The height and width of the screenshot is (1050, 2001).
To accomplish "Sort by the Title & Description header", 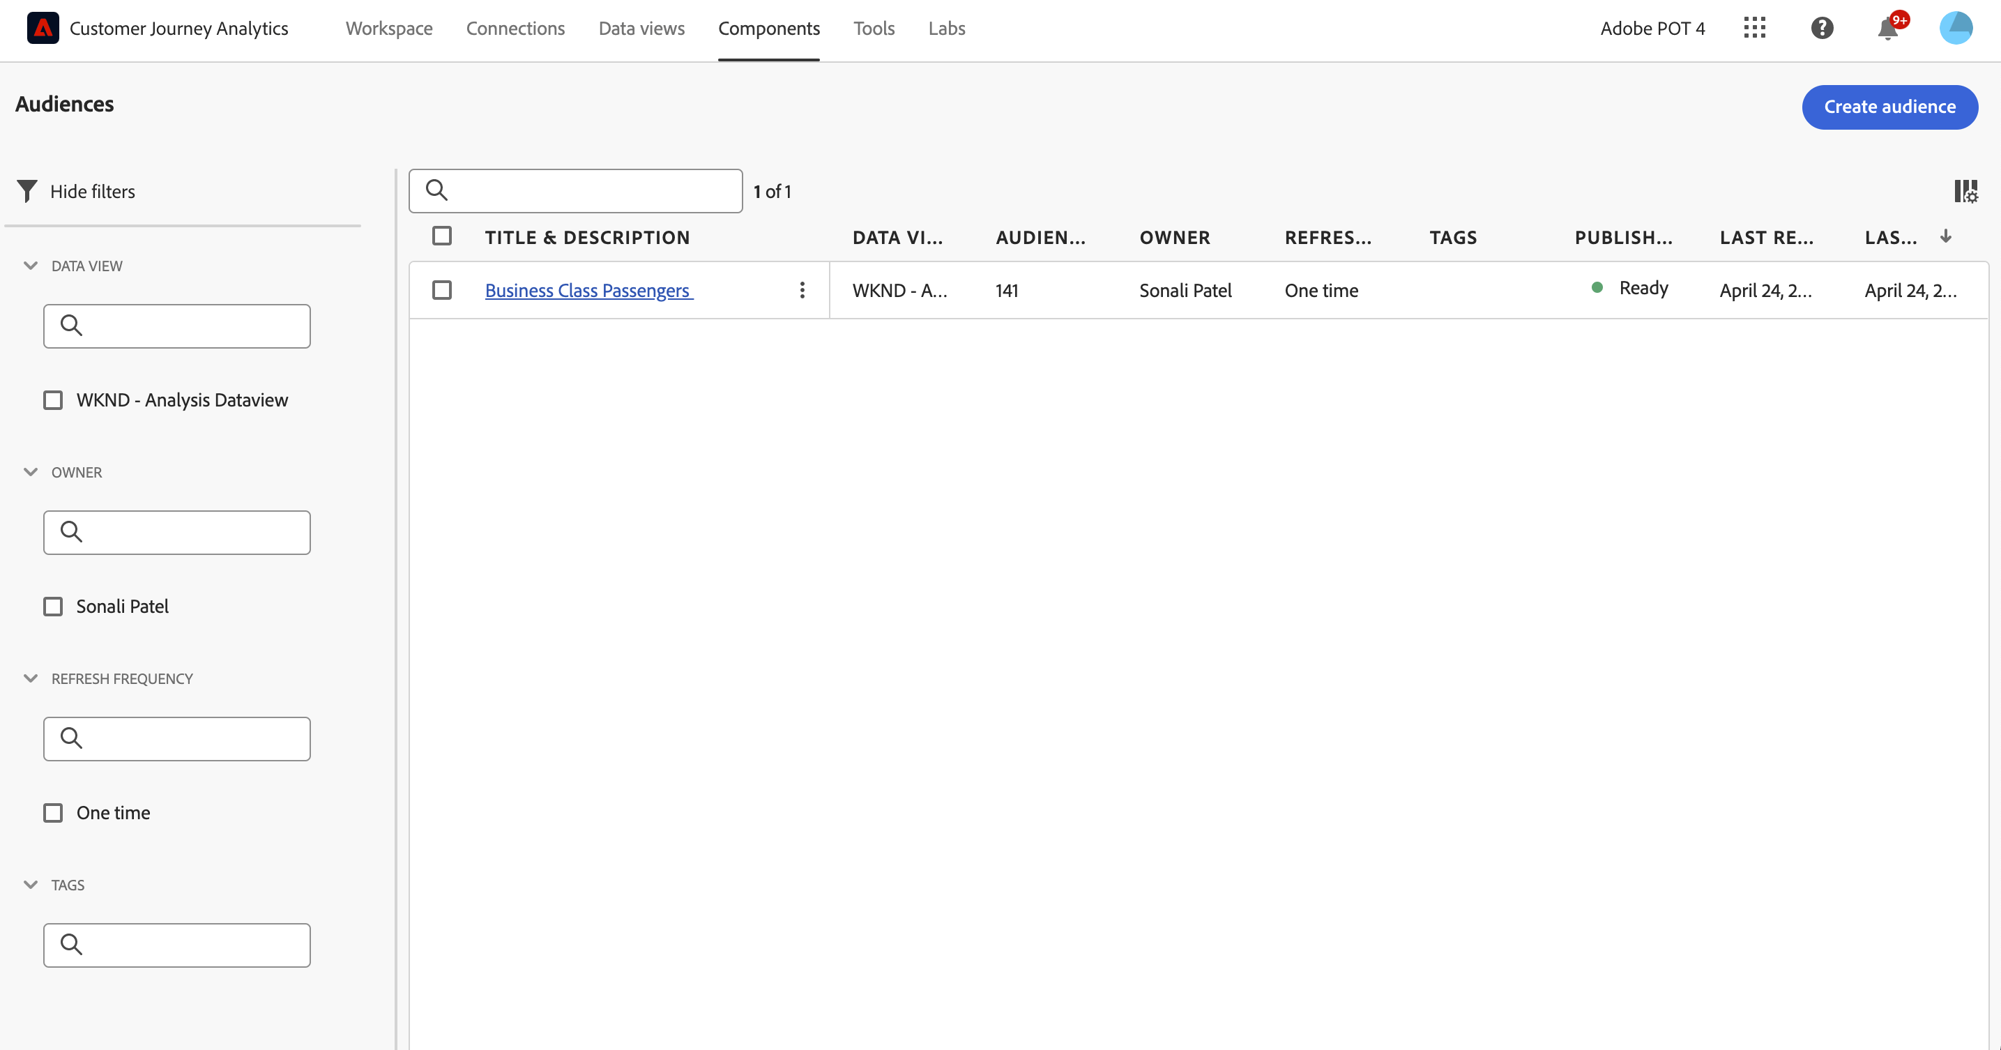I will coord(587,238).
